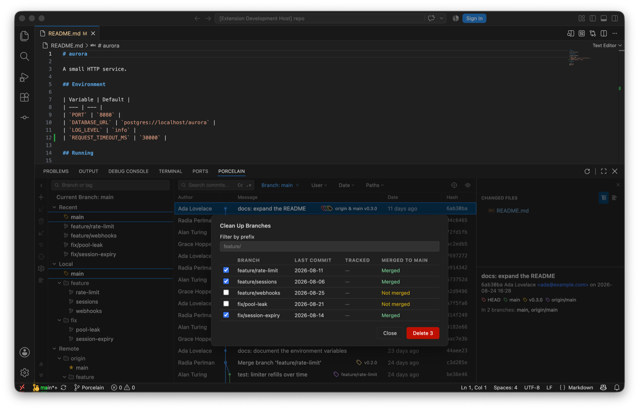Open the Date filter dropdown

(346, 185)
